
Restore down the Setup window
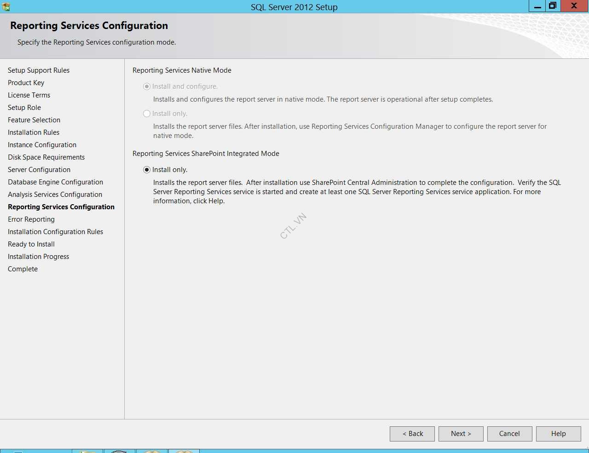coord(553,6)
